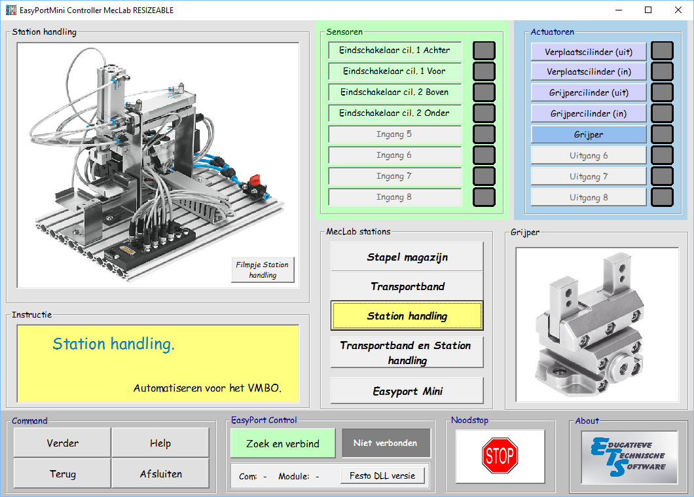Click the Niet verbonden status button

pyautogui.click(x=386, y=443)
